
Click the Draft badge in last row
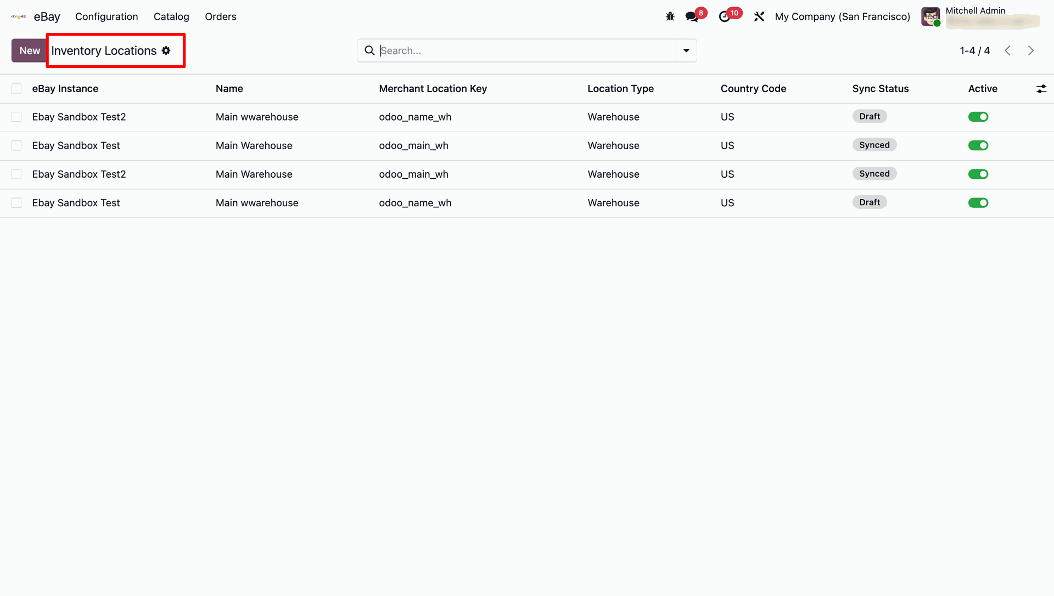[x=870, y=202]
